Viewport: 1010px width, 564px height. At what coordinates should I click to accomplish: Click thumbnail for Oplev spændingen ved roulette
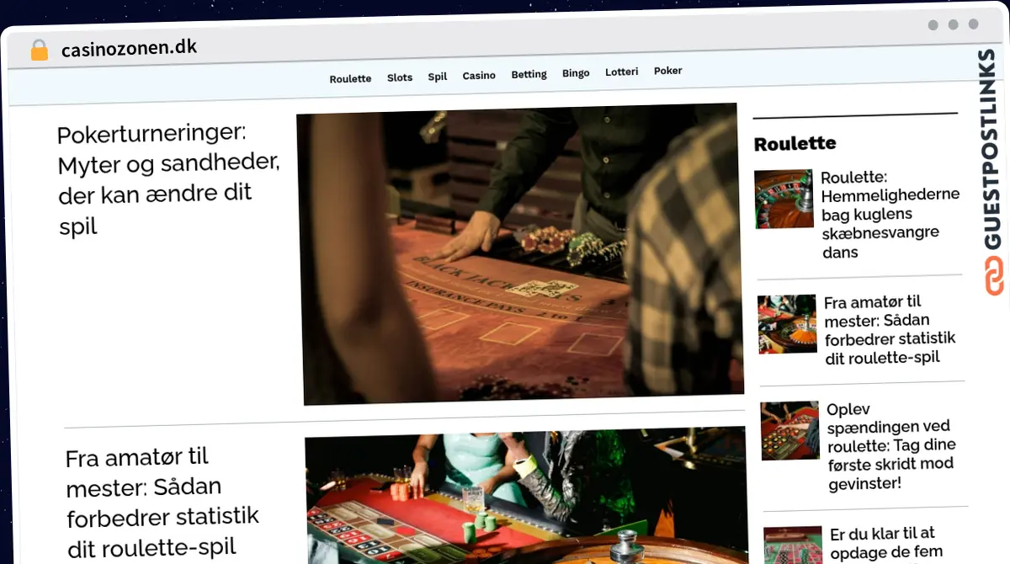click(x=790, y=430)
